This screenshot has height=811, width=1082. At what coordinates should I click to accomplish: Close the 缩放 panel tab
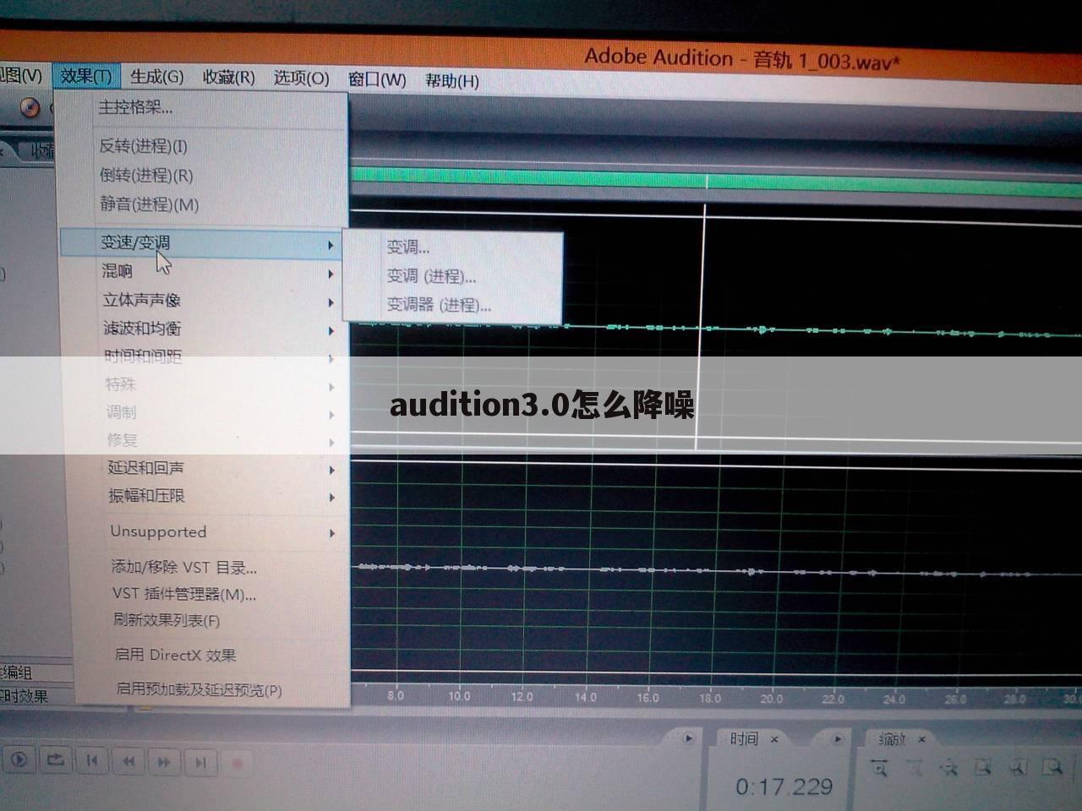click(922, 739)
